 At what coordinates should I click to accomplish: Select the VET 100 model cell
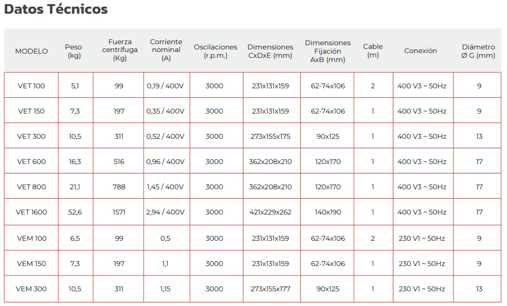click(x=32, y=86)
